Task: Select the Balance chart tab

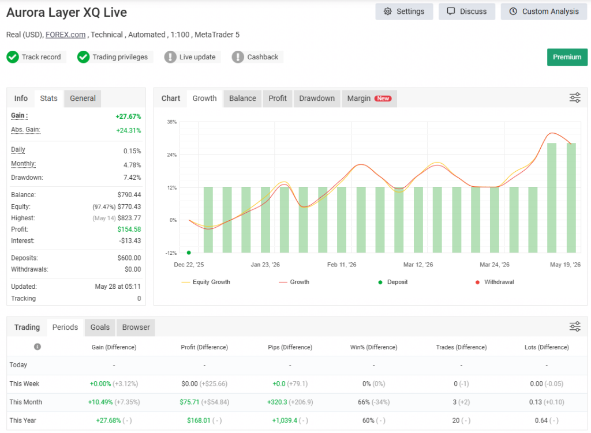Action: click(x=242, y=98)
